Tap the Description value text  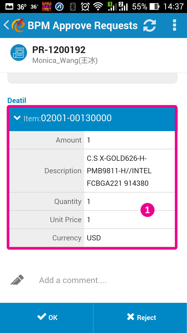click(119, 171)
